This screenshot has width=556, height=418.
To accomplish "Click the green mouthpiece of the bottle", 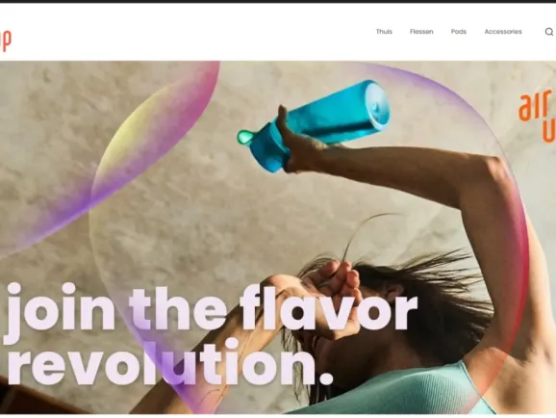I will click(244, 137).
